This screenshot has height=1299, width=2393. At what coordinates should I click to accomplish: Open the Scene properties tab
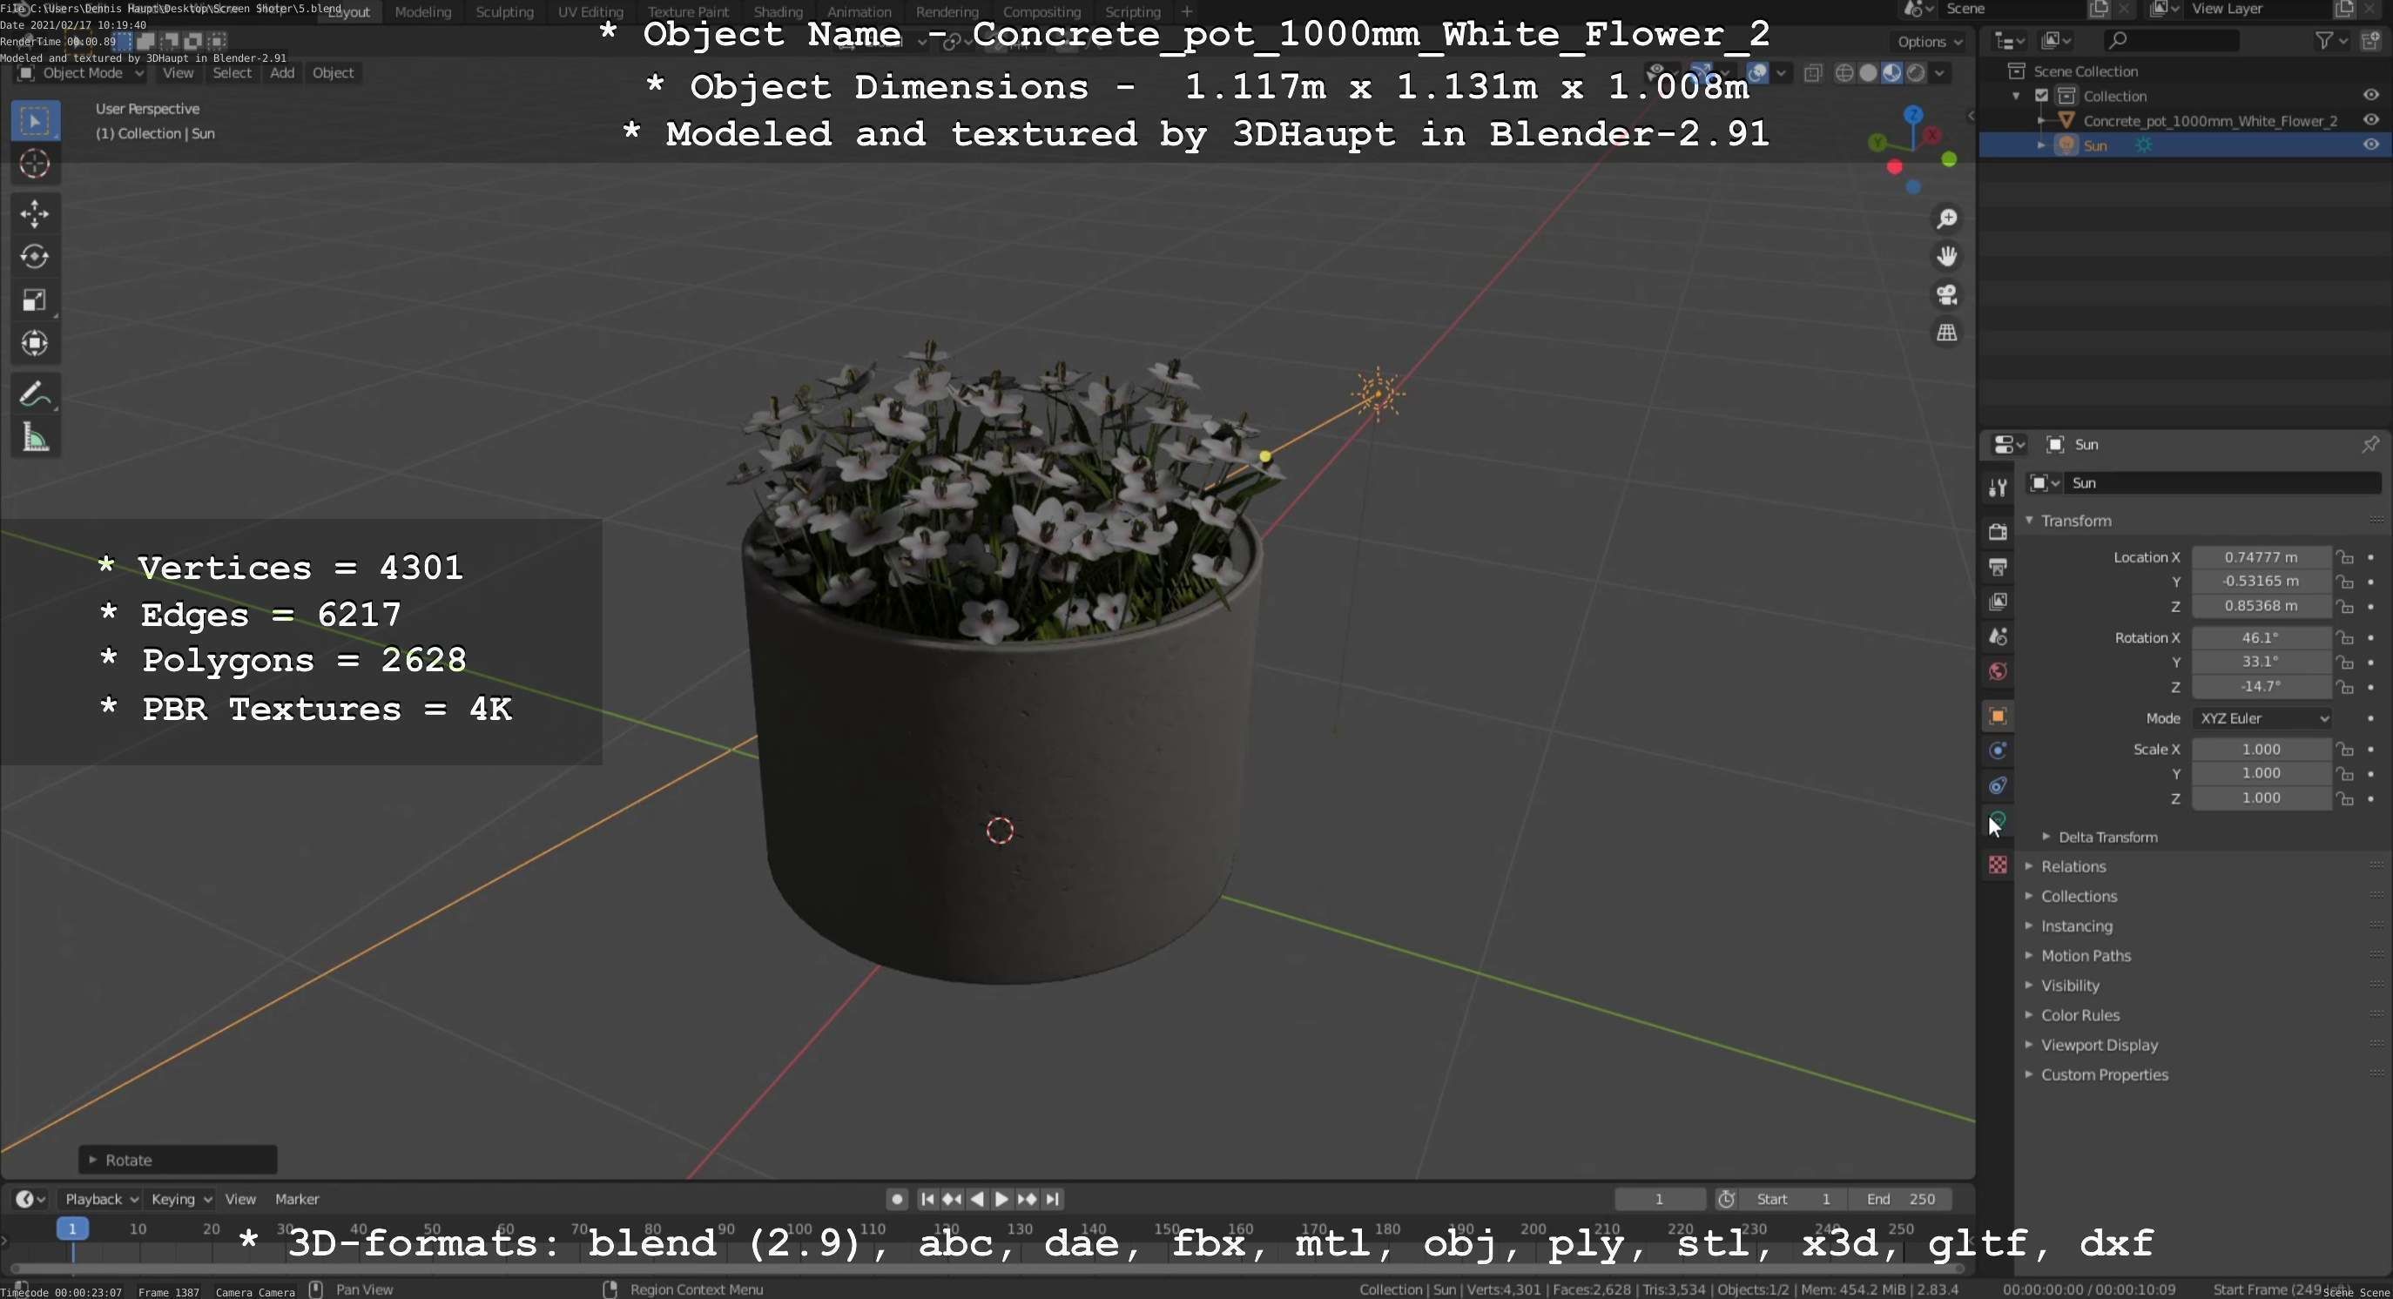click(1998, 637)
